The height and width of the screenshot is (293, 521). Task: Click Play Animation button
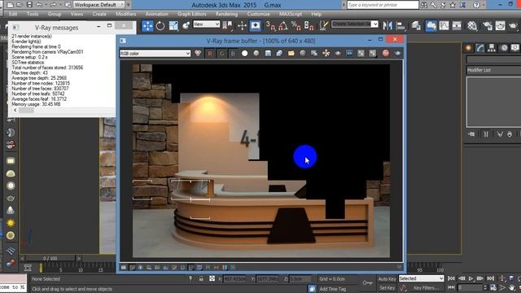coord(471,278)
